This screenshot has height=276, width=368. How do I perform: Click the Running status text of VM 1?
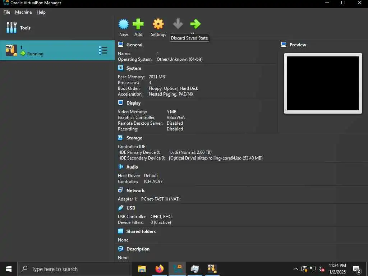pos(35,54)
